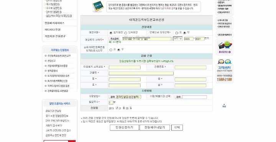This screenshot has width=276, height=142.
Task: Click the 호 input field
Action: coord(125,86)
